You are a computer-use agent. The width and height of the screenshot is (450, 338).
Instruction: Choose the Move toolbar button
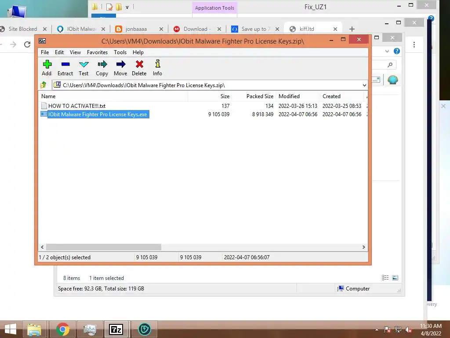point(120,68)
